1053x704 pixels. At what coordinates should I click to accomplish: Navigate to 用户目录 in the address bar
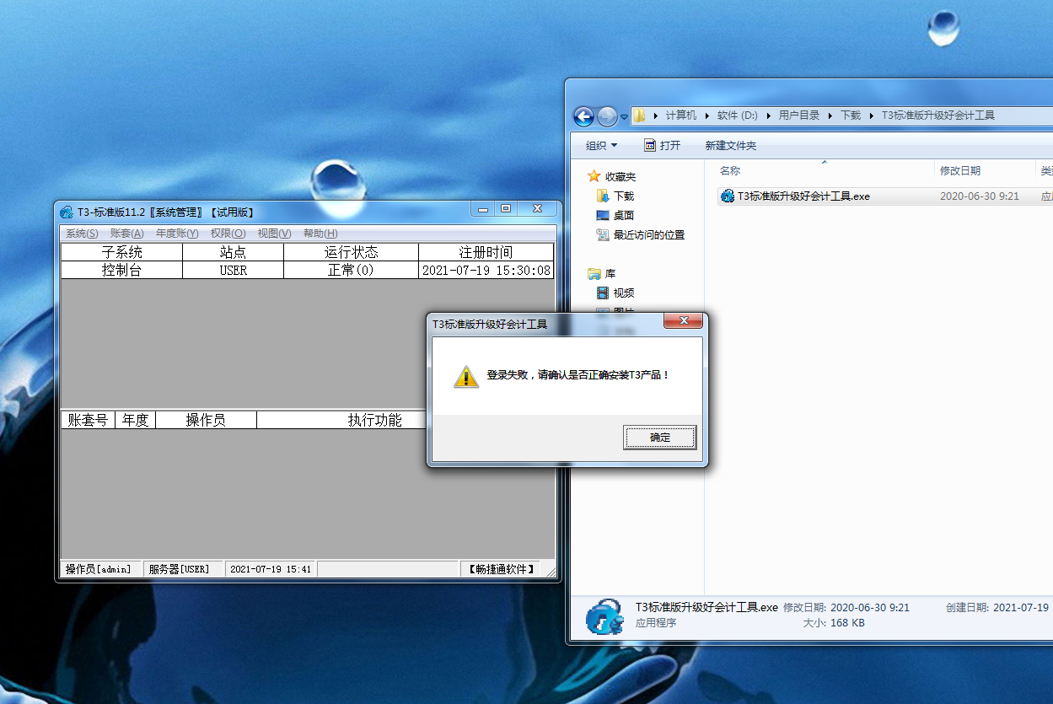(799, 116)
